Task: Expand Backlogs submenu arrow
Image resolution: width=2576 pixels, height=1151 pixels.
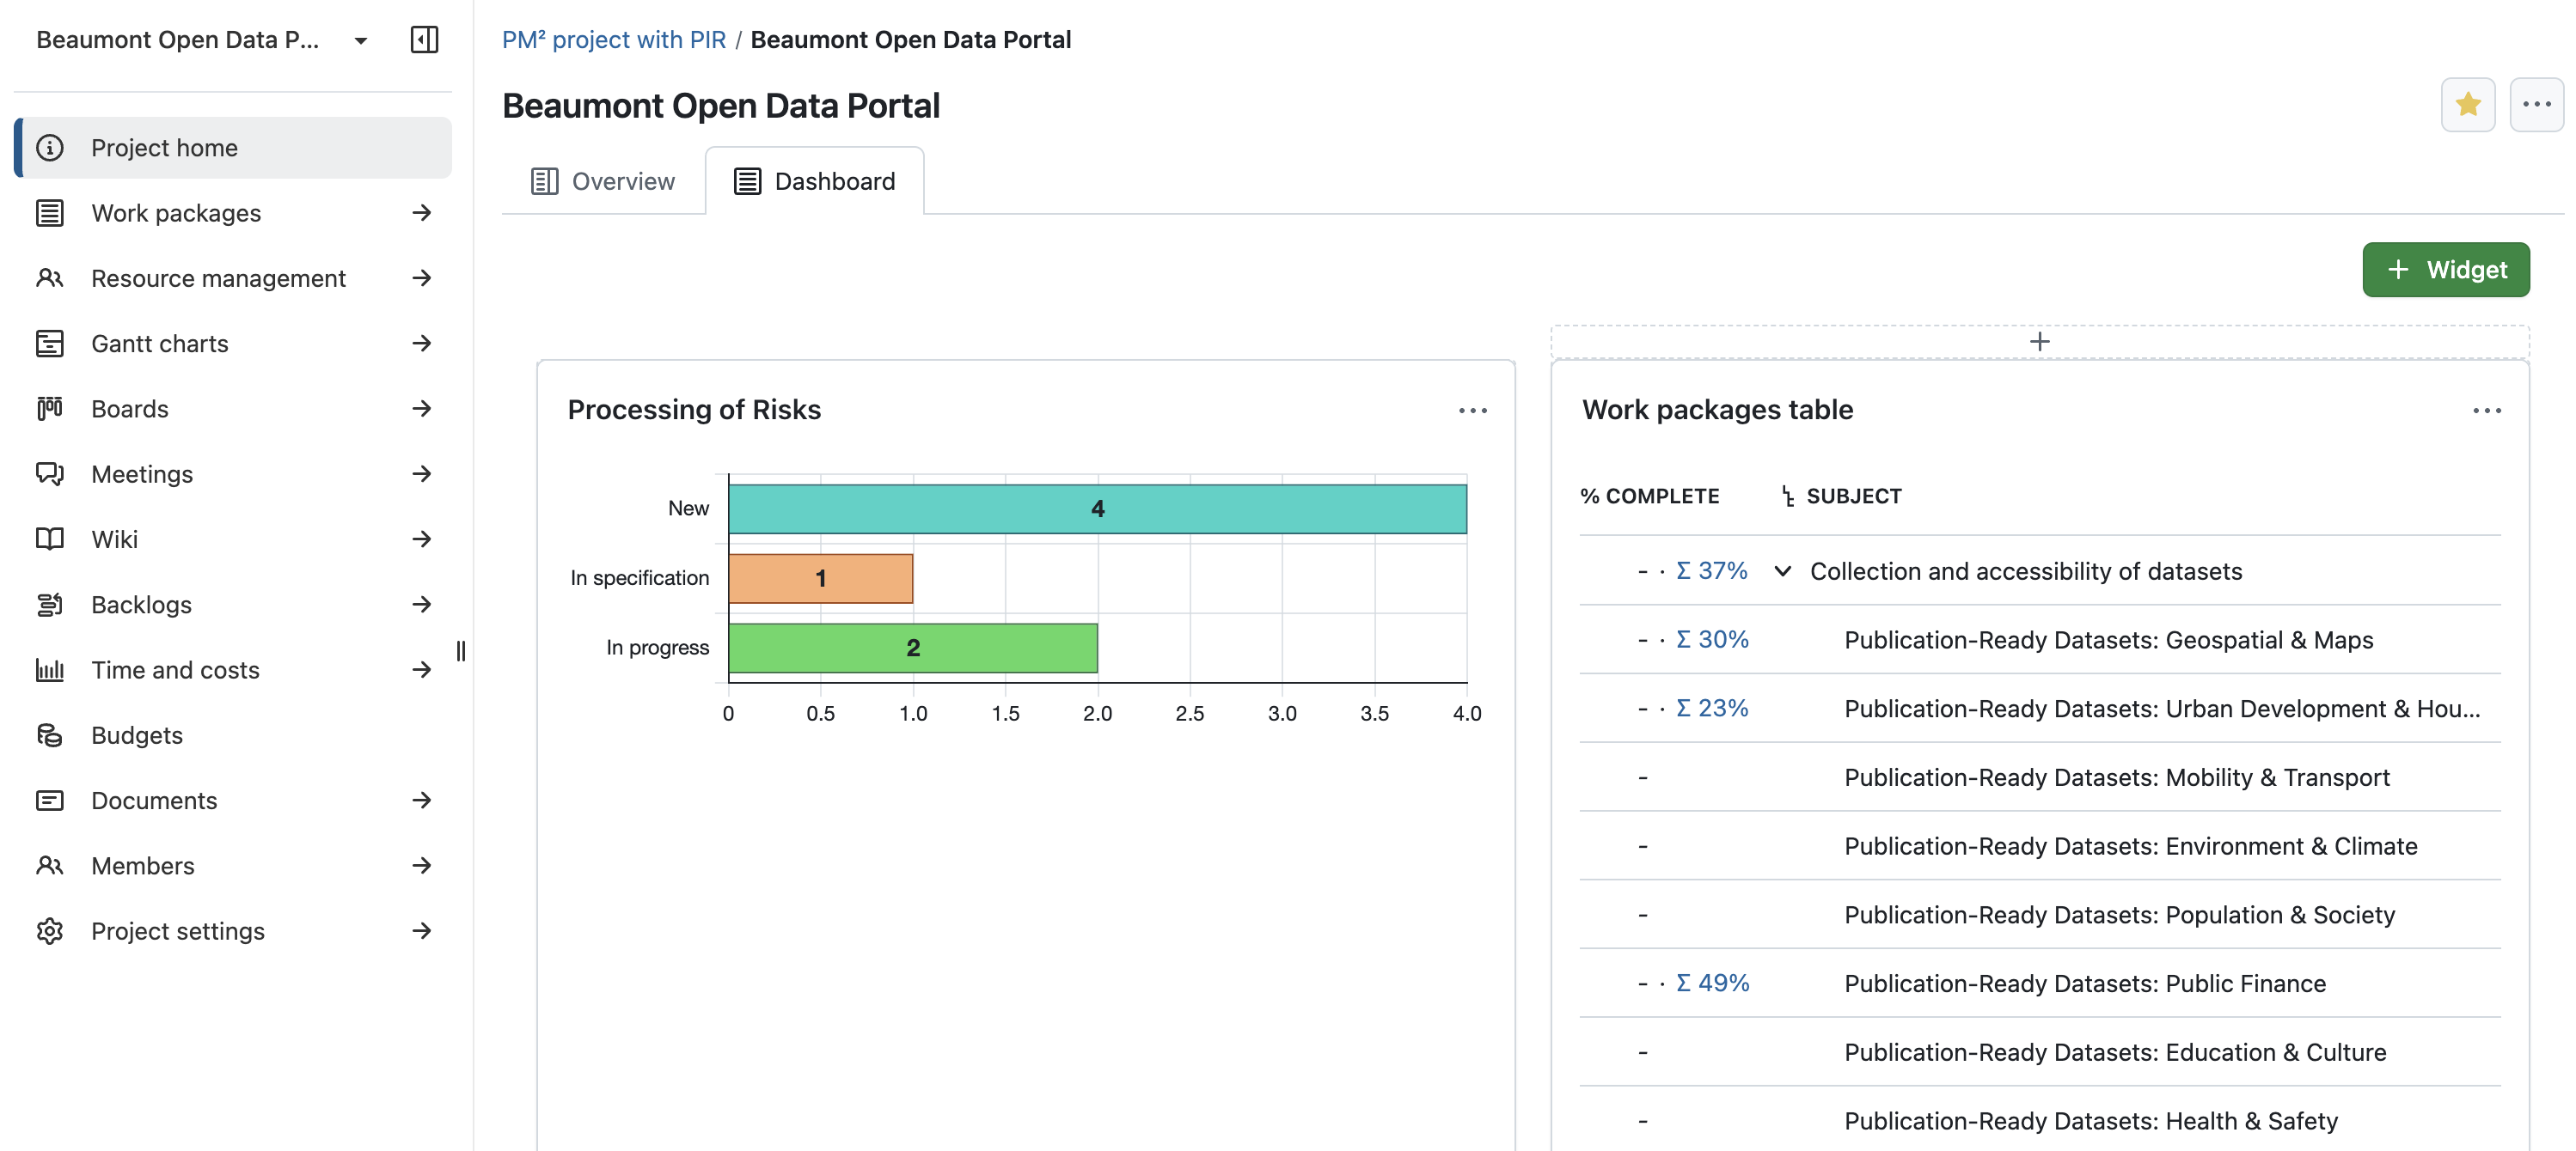Action: [x=422, y=605]
